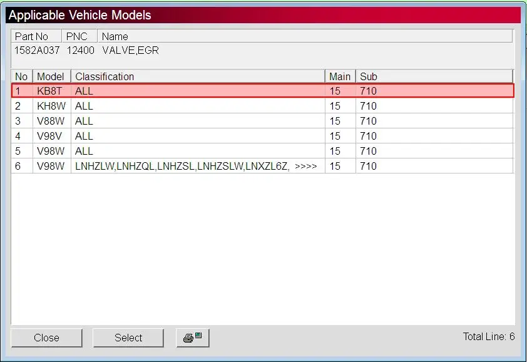Sort by the No column header
The width and height of the screenshot is (527, 362).
(21, 76)
